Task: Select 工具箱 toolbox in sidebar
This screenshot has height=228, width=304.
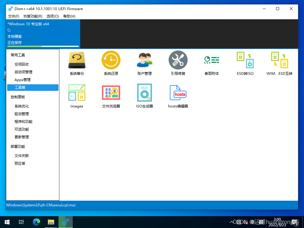Action: click(x=33, y=88)
